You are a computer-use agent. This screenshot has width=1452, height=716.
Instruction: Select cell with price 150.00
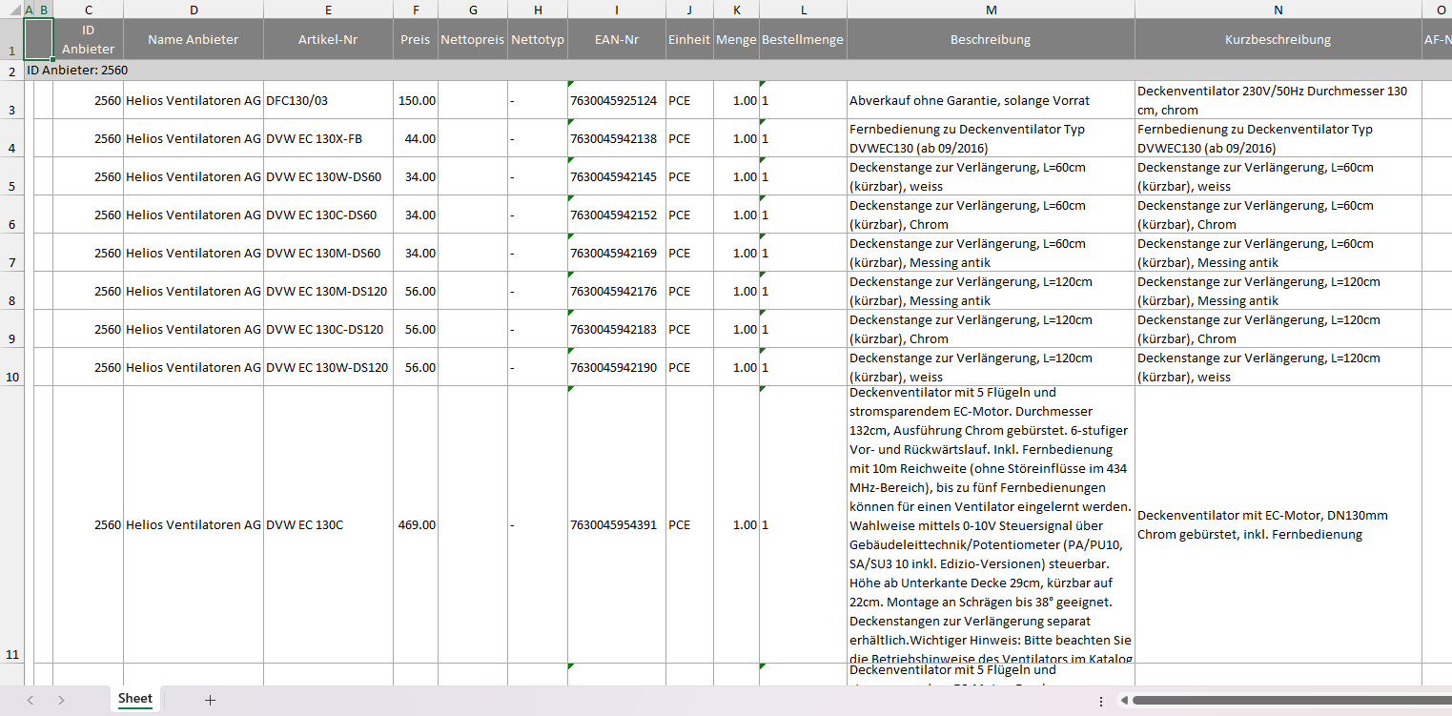(416, 100)
